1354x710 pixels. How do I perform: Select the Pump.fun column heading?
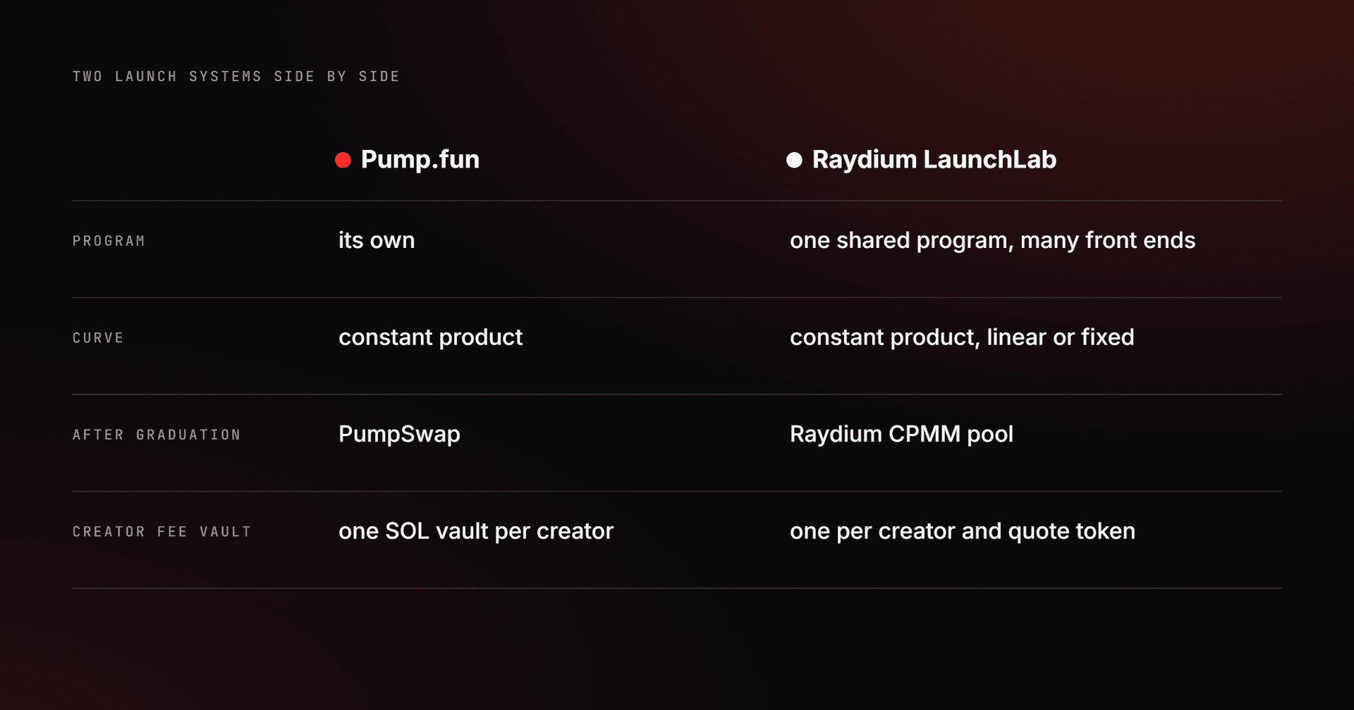pos(420,160)
